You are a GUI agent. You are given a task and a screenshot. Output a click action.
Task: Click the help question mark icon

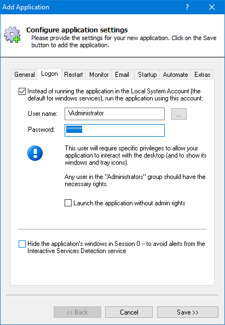pyautogui.click(x=187, y=7)
